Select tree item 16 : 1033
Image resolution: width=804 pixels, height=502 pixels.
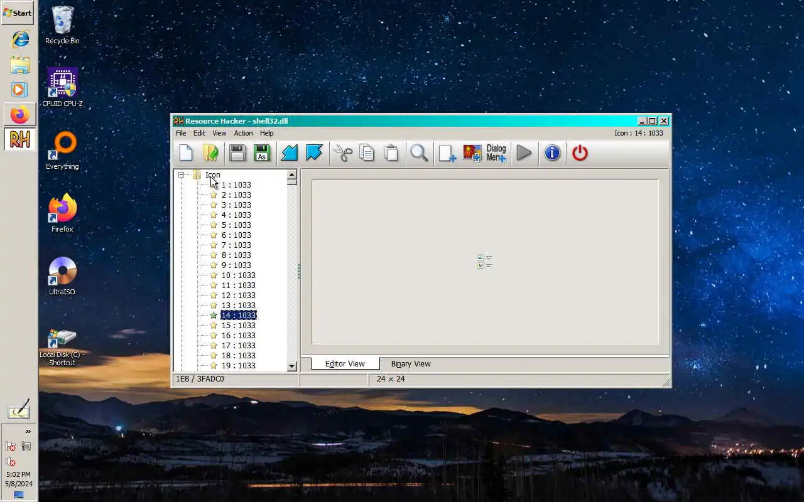tap(238, 336)
